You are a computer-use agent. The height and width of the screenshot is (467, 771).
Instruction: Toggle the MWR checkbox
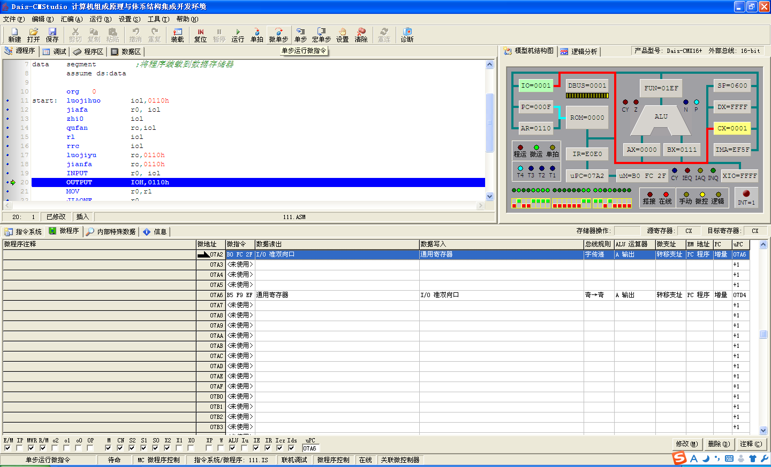pos(31,448)
